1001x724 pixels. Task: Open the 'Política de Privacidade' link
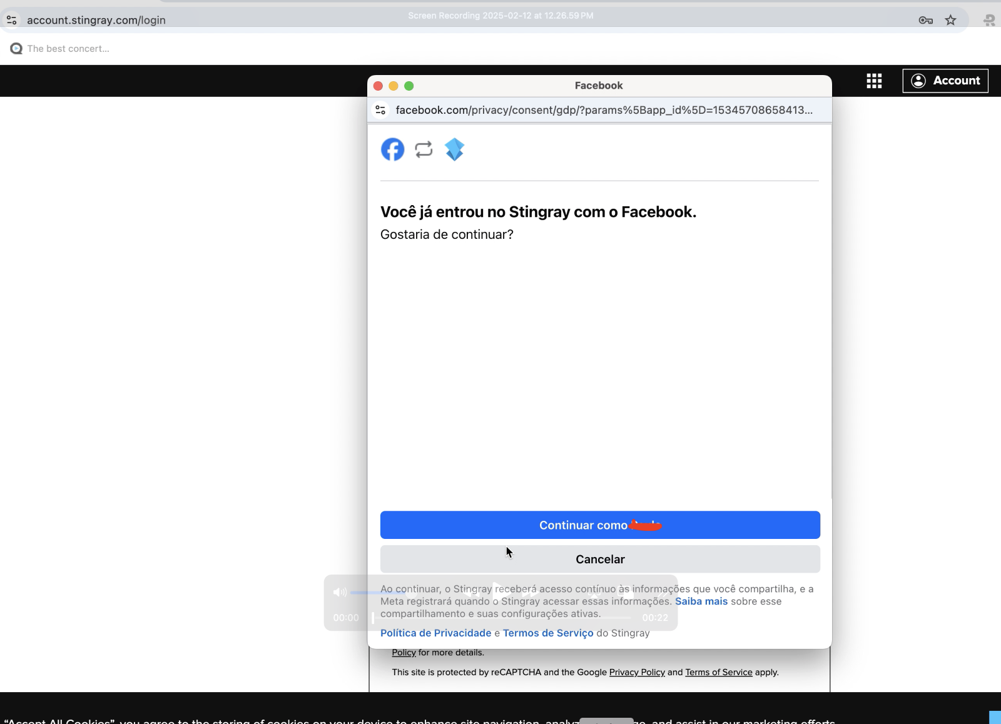436,633
